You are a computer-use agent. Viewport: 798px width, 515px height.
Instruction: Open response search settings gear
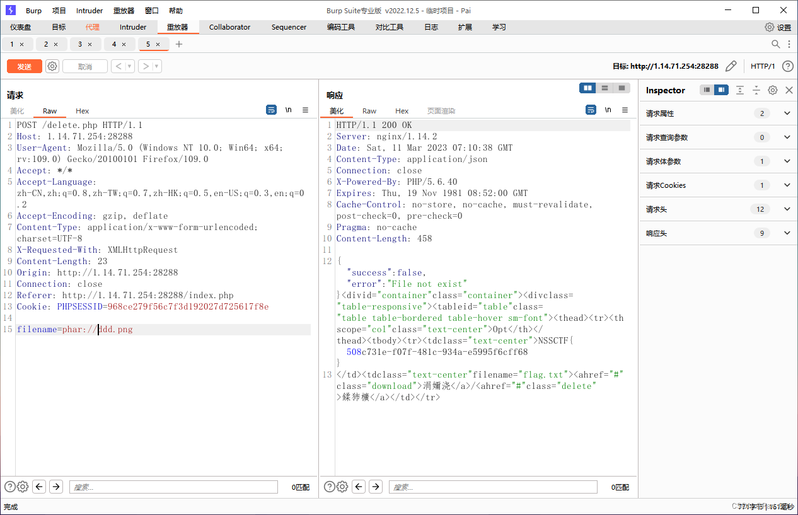(x=342, y=487)
